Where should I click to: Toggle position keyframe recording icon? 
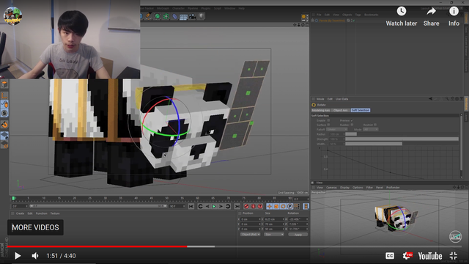(270, 206)
